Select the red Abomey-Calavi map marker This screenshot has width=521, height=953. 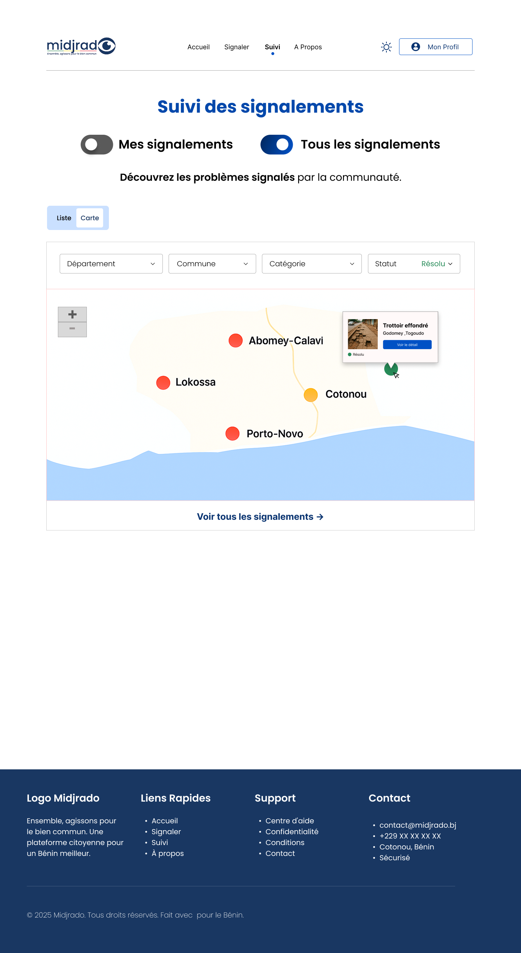pos(236,340)
